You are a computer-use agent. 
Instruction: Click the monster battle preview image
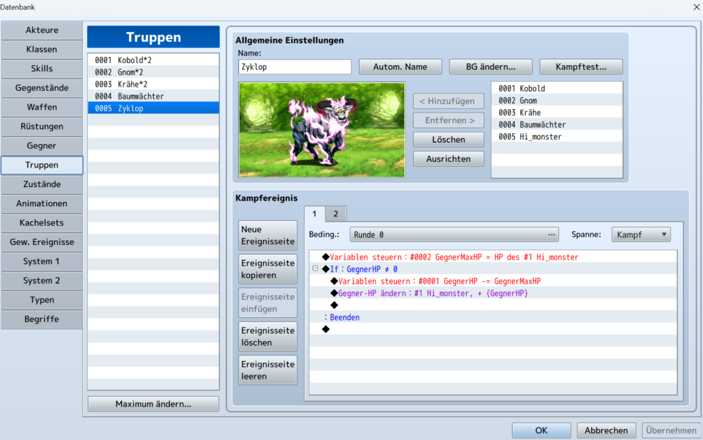[x=321, y=130]
